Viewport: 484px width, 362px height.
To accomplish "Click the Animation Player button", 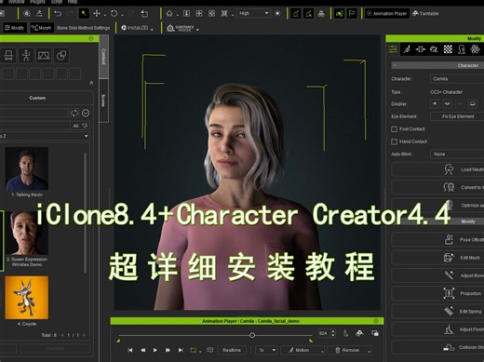I will 386,13.
